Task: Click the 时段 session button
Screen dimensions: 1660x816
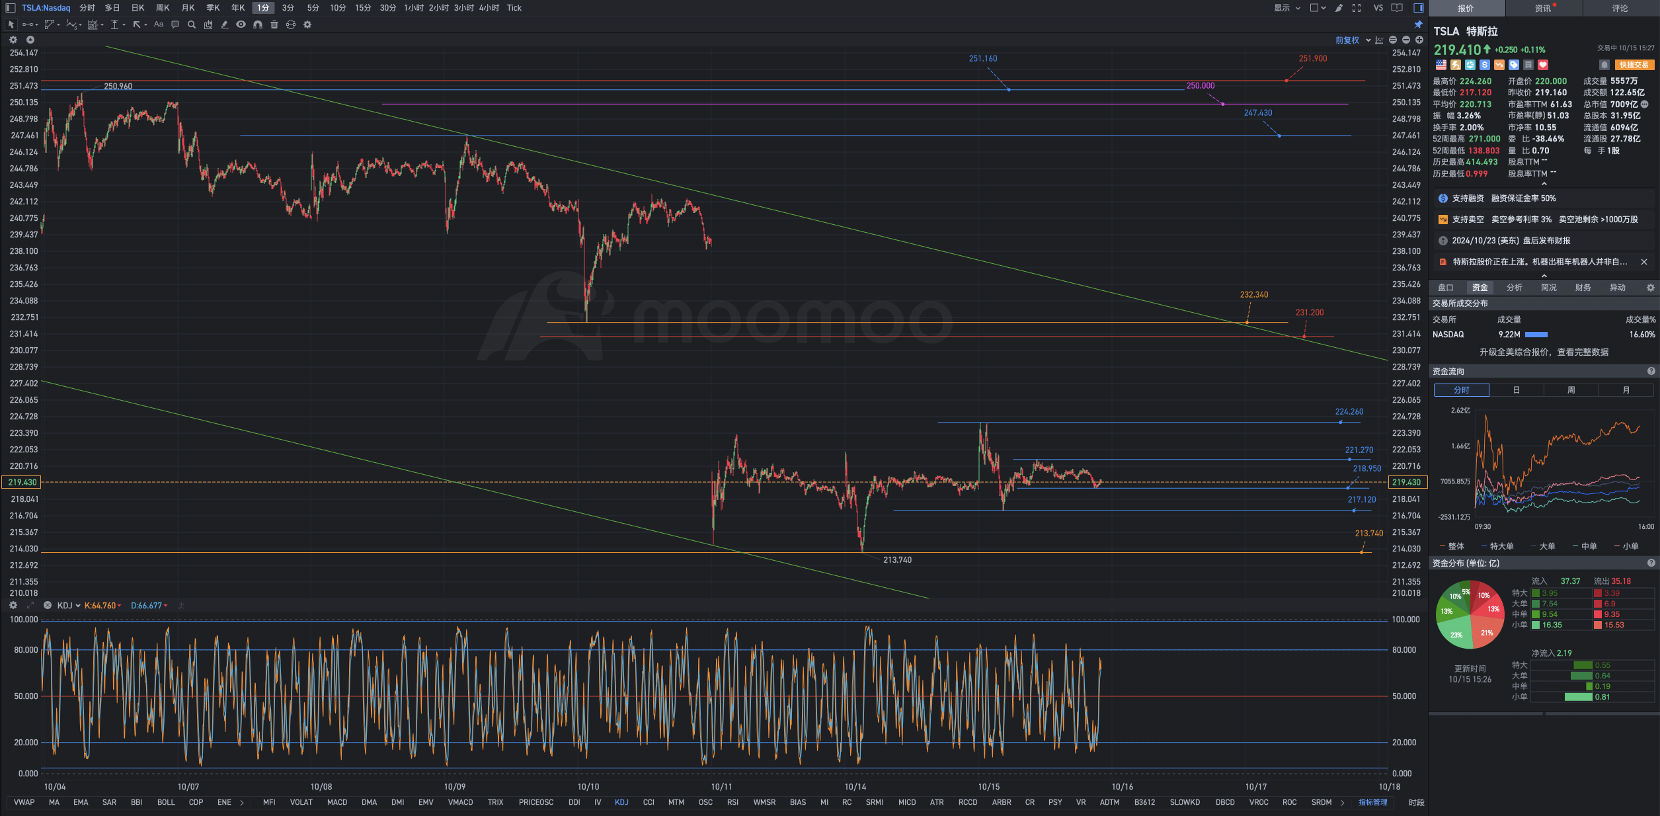Action: pos(1416,802)
